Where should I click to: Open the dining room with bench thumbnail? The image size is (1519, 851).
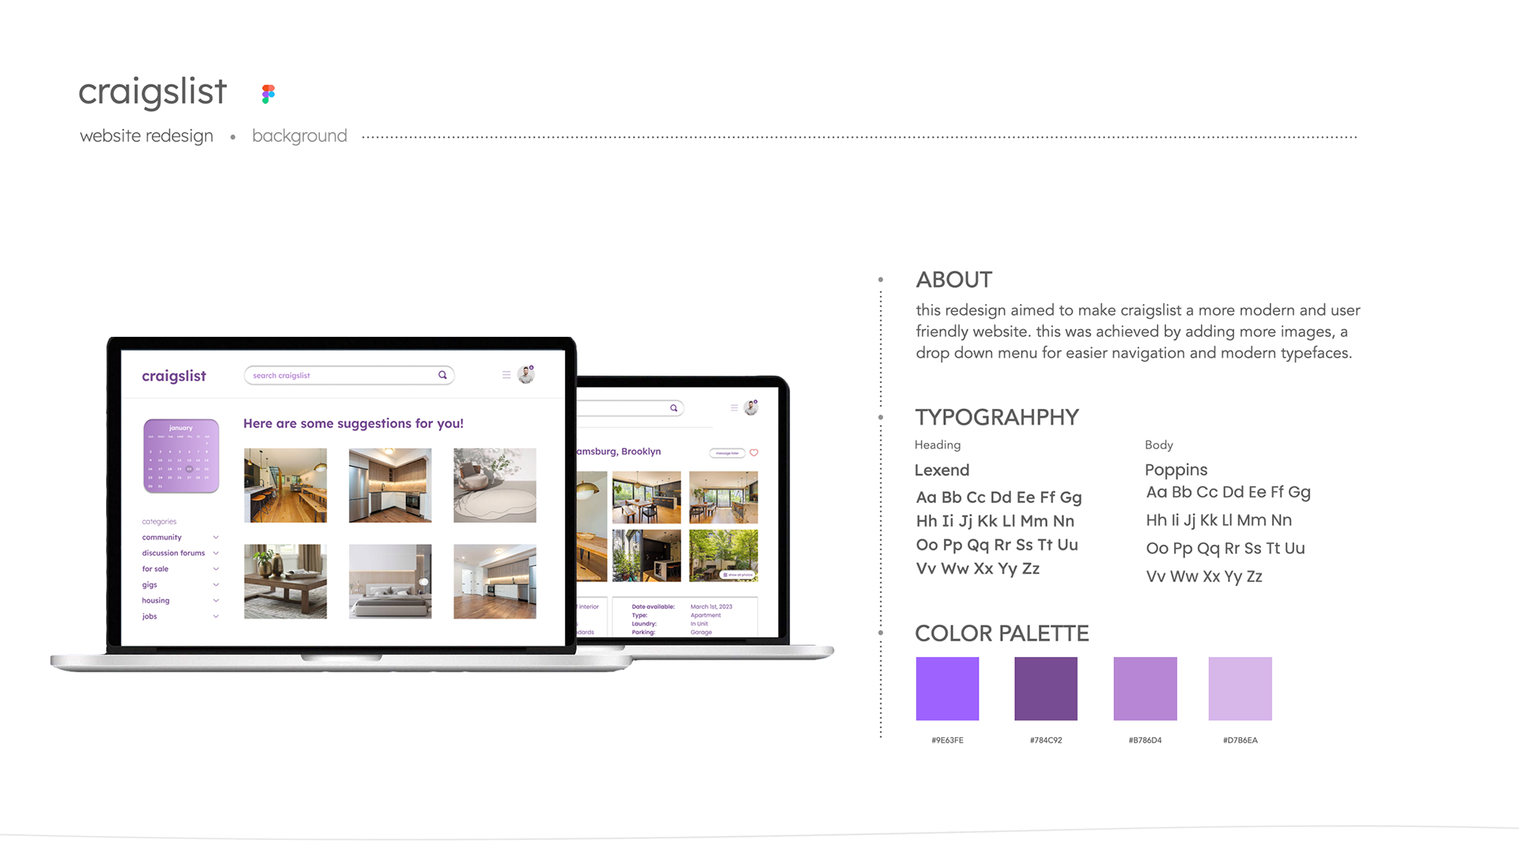285,485
